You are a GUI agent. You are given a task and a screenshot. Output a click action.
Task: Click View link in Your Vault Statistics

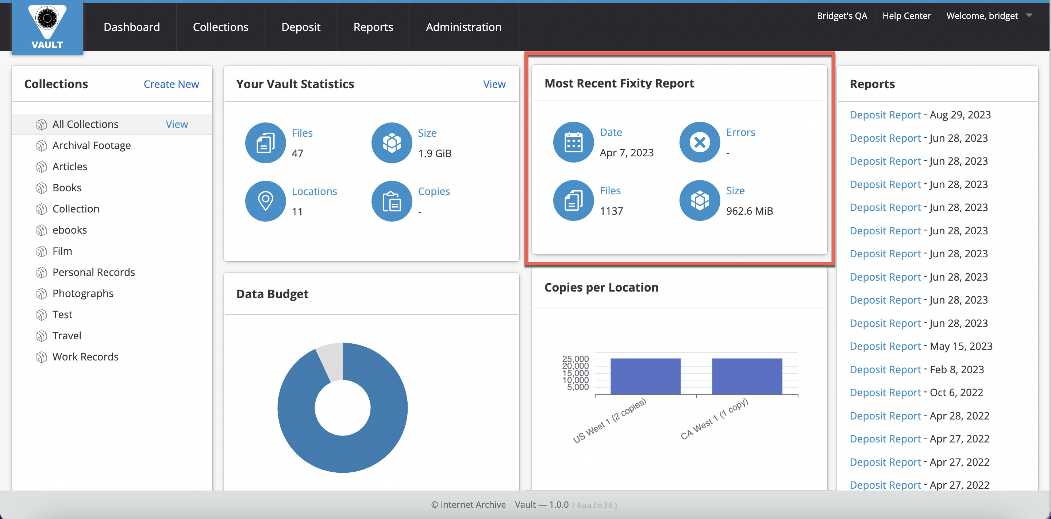click(x=494, y=84)
